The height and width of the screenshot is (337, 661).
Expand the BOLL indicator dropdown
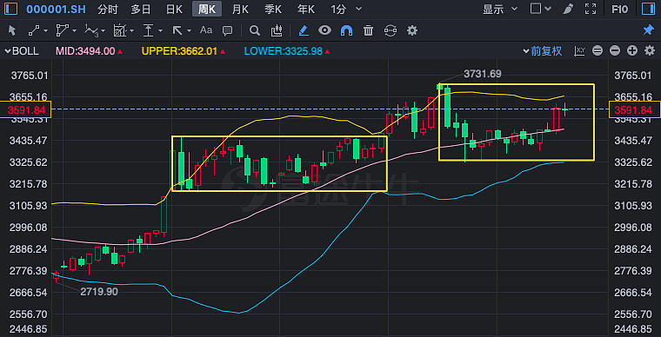point(22,51)
